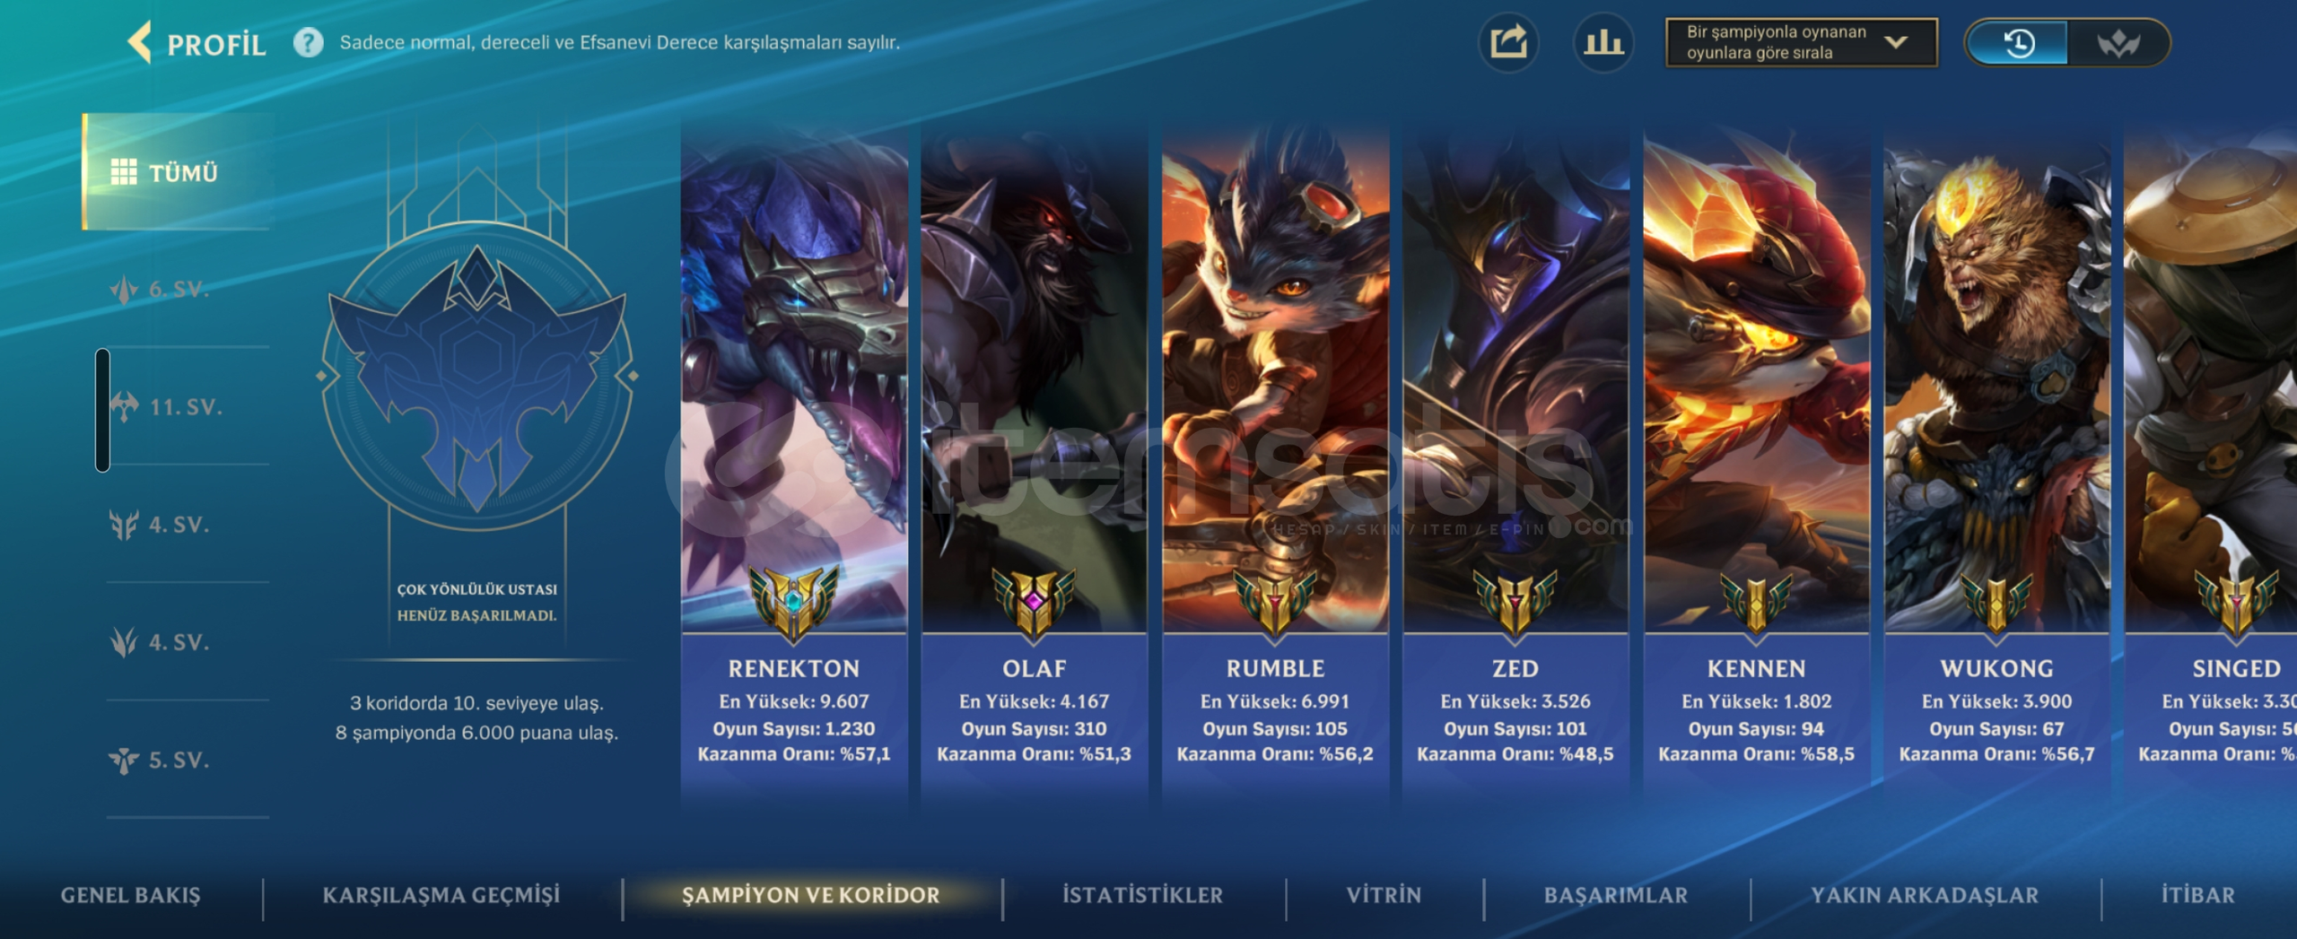Click the sidebar scrollbar handle

pos(102,410)
